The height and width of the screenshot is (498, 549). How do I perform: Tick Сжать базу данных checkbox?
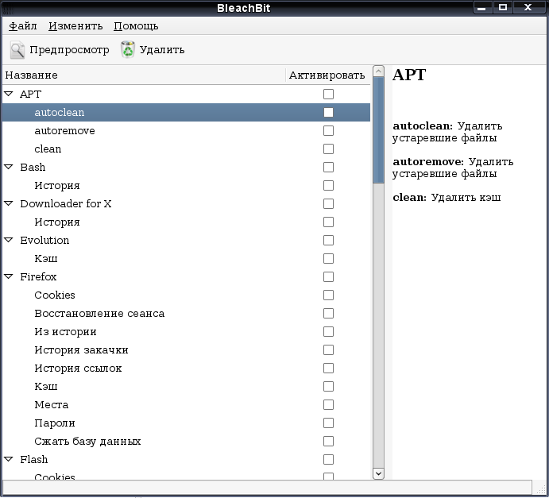pyautogui.click(x=328, y=442)
